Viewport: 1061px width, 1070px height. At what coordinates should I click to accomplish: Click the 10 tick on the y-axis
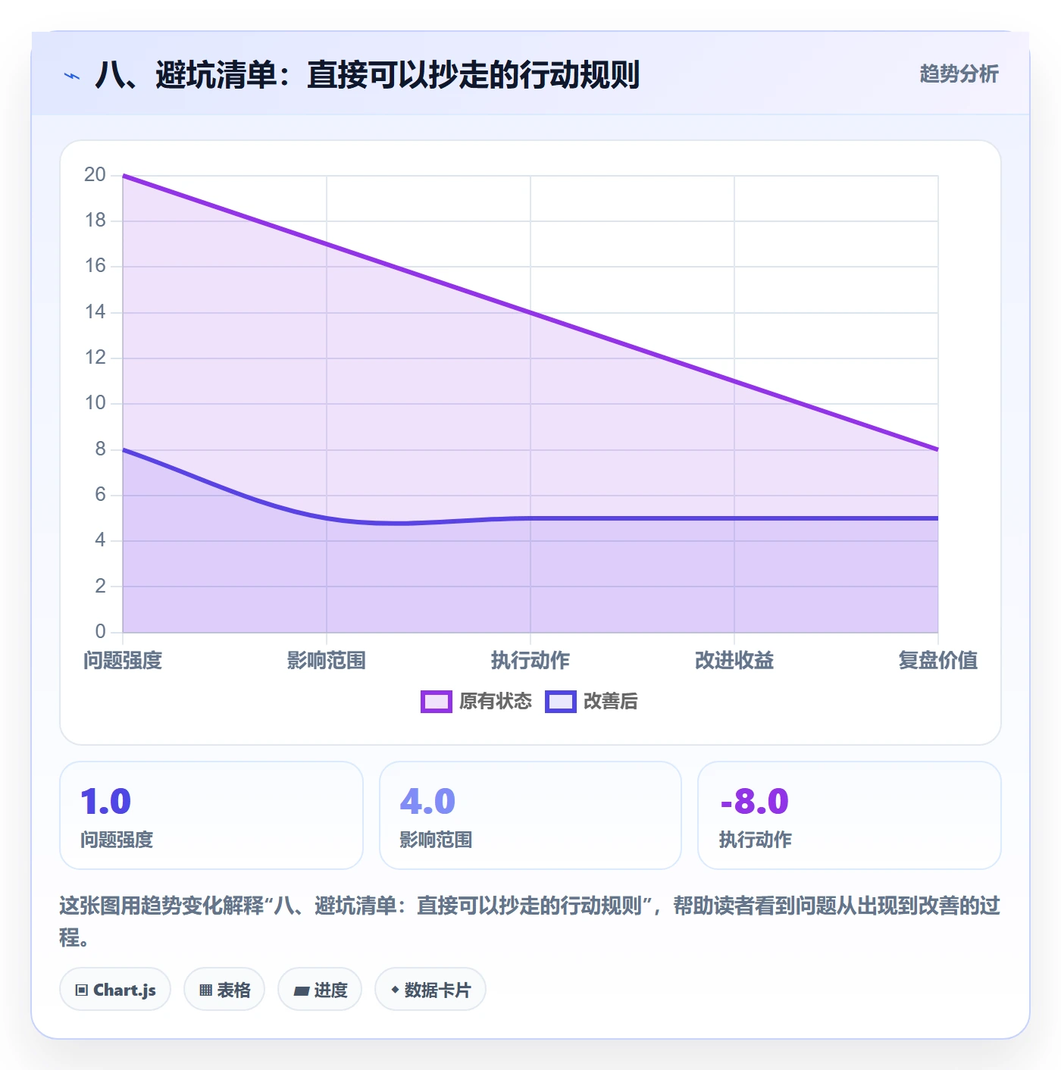tap(95, 402)
